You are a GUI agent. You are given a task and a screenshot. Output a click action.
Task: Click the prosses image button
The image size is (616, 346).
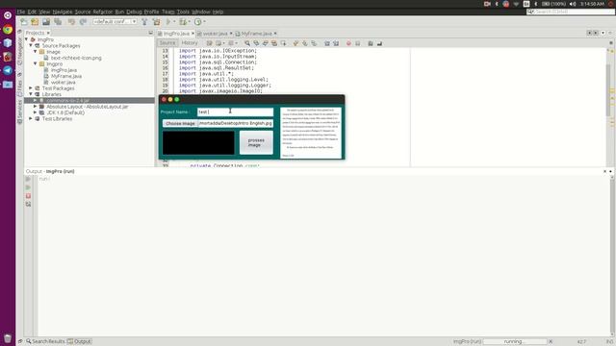(x=256, y=142)
